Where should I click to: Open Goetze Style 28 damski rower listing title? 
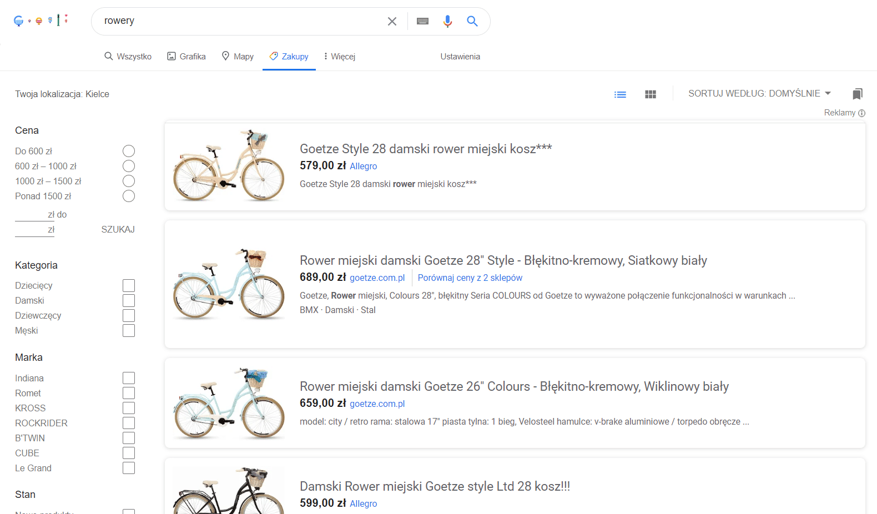pos(426,149)
